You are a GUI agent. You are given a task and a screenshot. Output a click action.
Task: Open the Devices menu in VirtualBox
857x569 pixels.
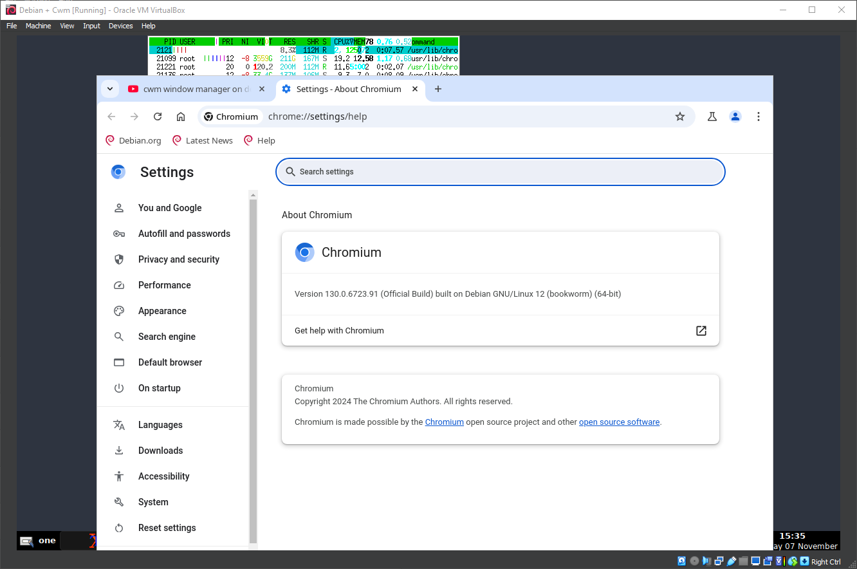tap(120, 26)
